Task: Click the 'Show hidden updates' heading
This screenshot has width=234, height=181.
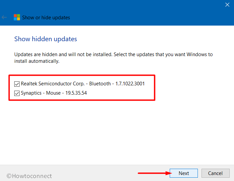Action: (45, 39)
